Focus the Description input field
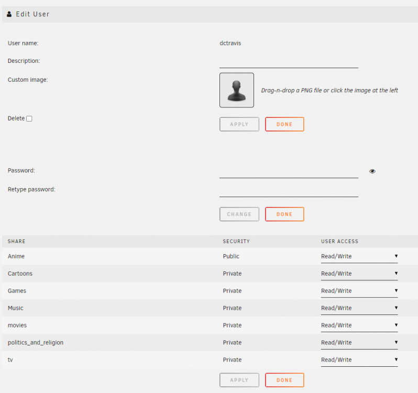The height and width of the screenshot is (393, 418). coord(289,62)
